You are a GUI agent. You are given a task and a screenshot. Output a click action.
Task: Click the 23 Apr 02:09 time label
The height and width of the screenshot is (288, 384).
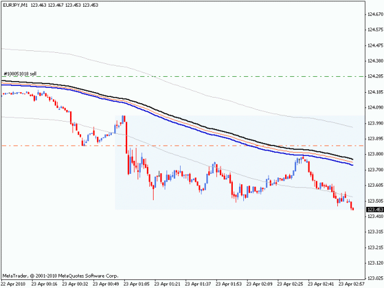click(259, 284)
